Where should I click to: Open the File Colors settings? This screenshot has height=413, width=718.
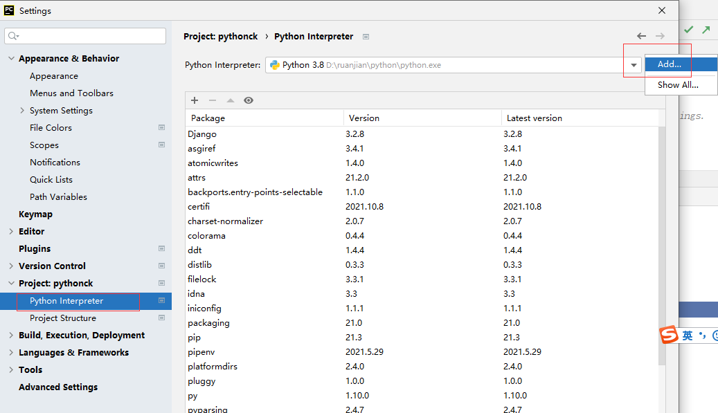(x=51, y=127)
